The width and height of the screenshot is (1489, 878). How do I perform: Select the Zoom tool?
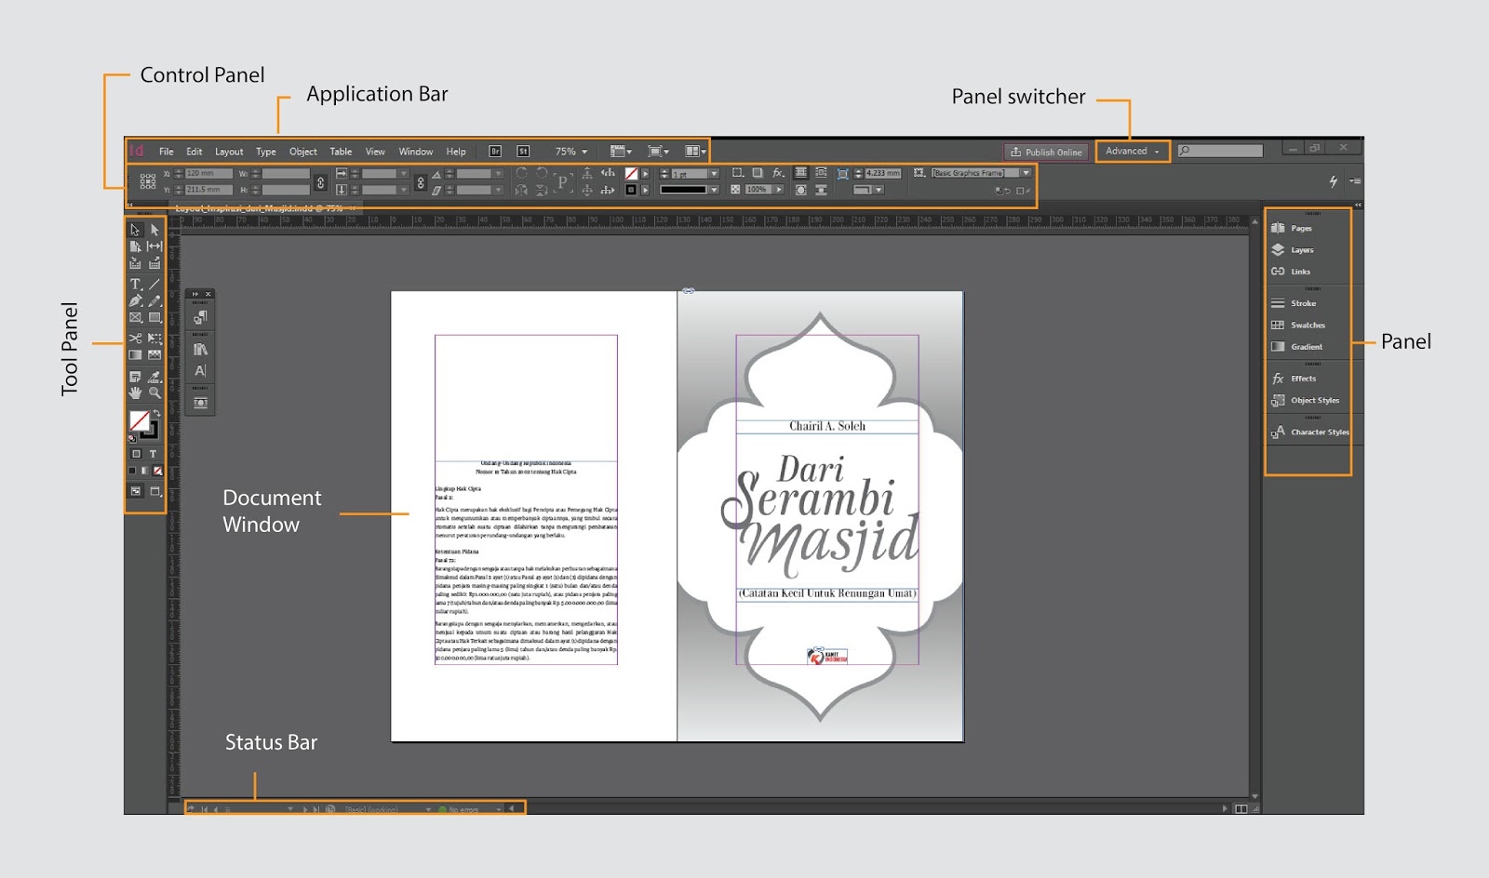point(154,393)
